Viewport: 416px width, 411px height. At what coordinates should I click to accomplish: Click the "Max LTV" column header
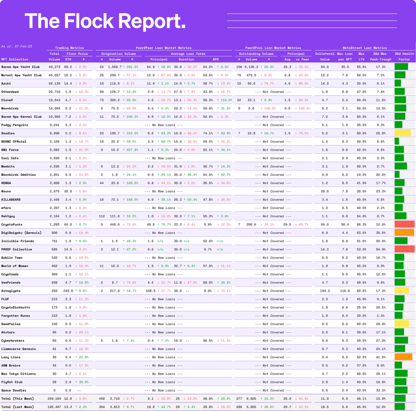362,56
